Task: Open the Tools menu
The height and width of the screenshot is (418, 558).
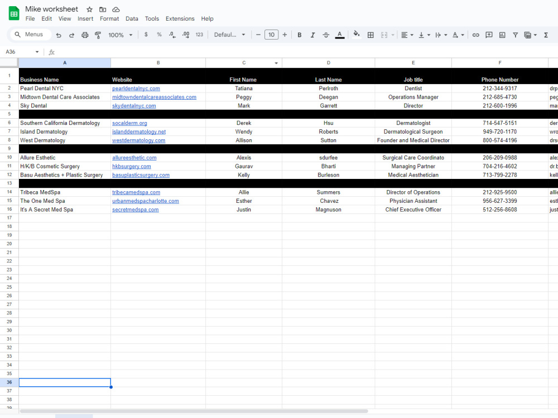Action: pyautogui.click(x=152, y=18)
